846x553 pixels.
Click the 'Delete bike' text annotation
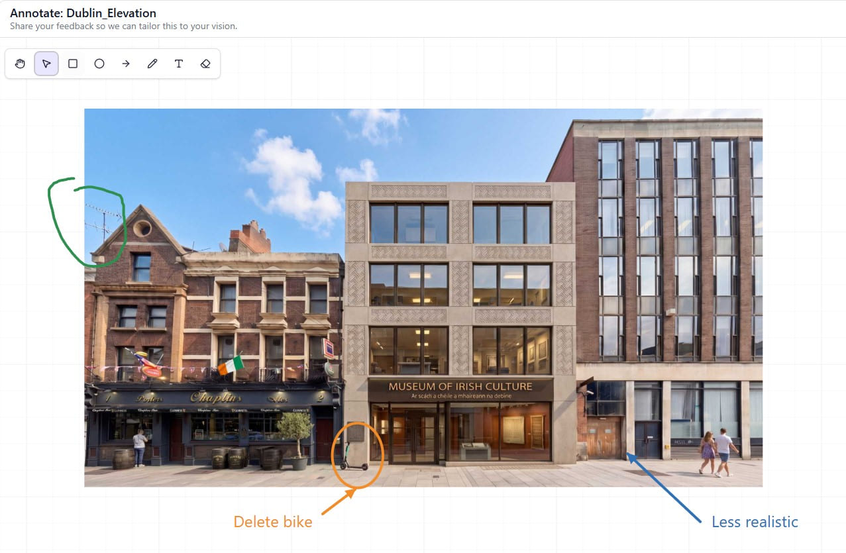coord(273,522)
